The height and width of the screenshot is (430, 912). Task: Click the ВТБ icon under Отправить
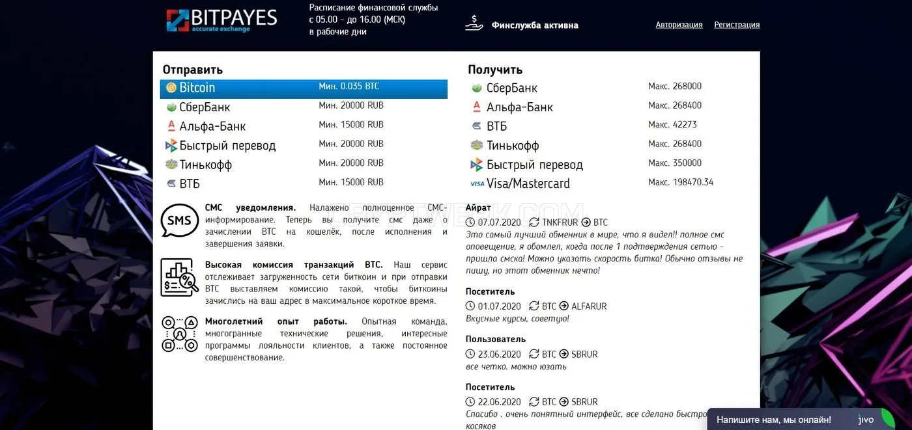171,184
